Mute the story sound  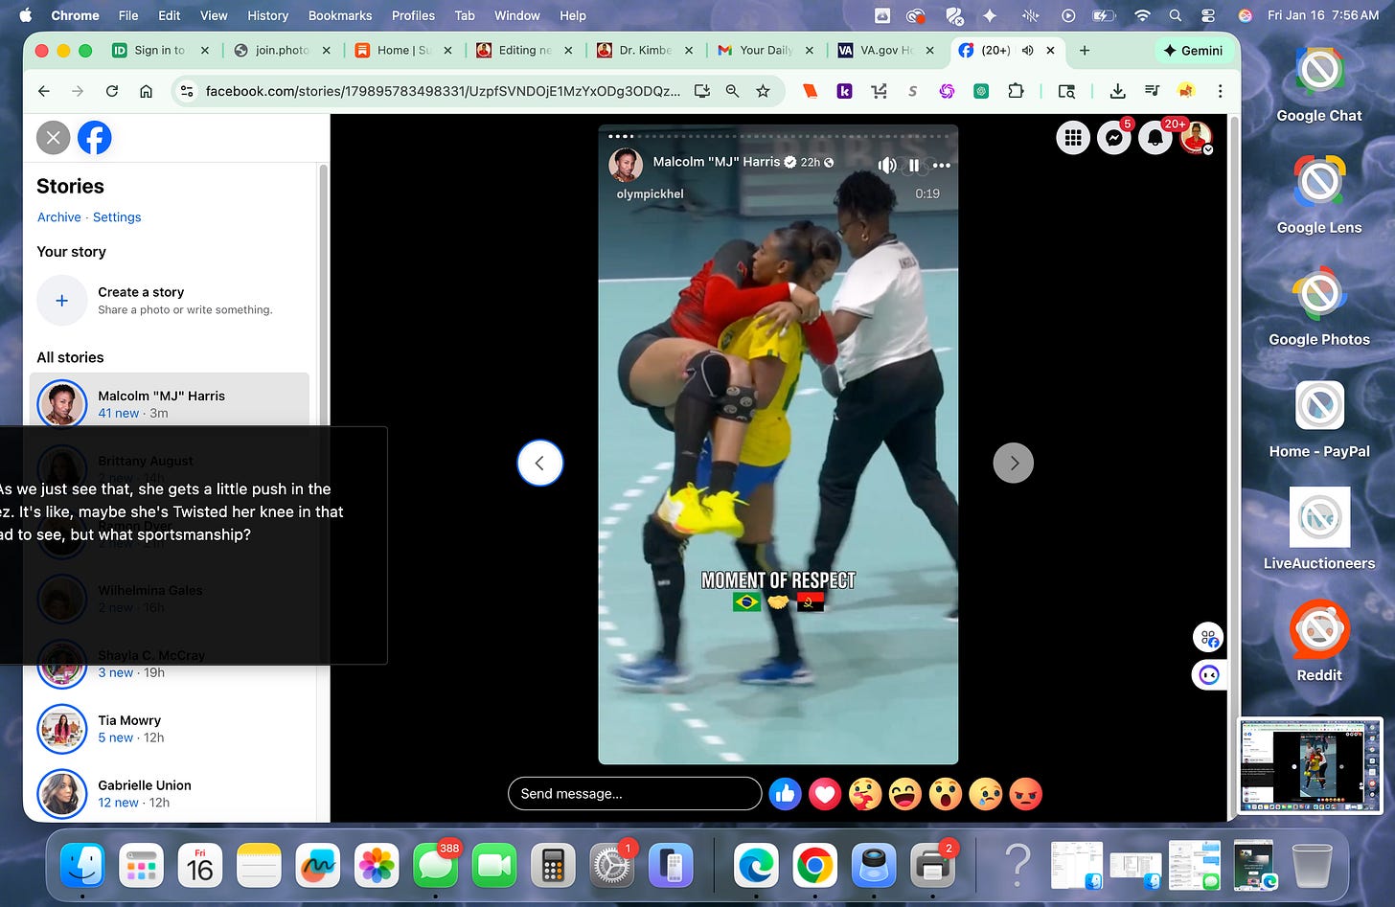tap(887, 165)
